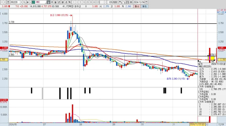This screenshot has height=126, width=226.
Task: Click the +29.89% change rate value
Action: coord(23,6)
